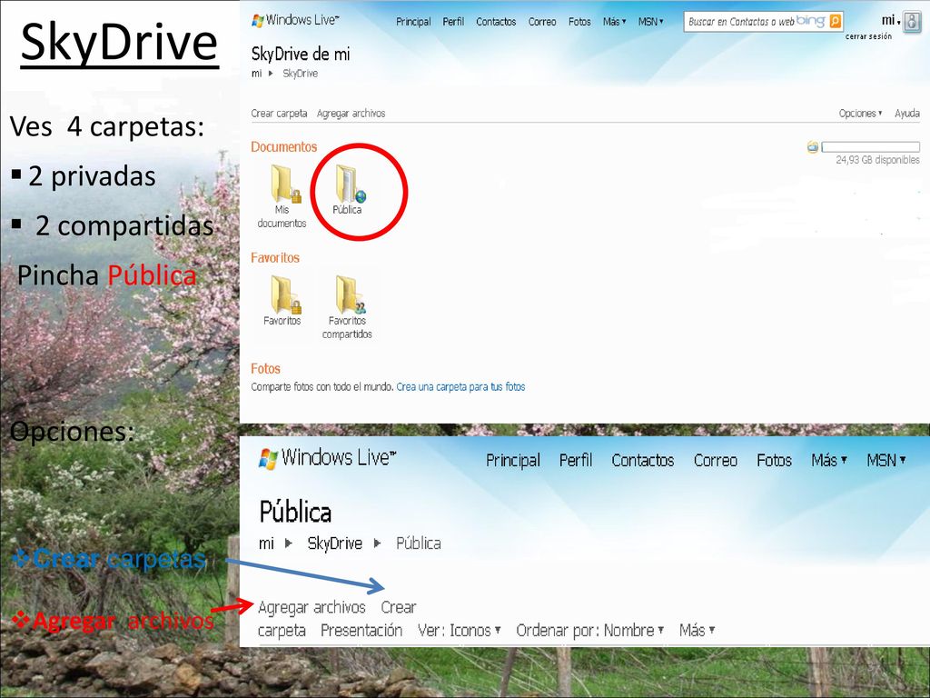The width and height of the screenshot is (930, 698).
Task: Click the mi breadcrumb in Pública window
Action: 266,543
